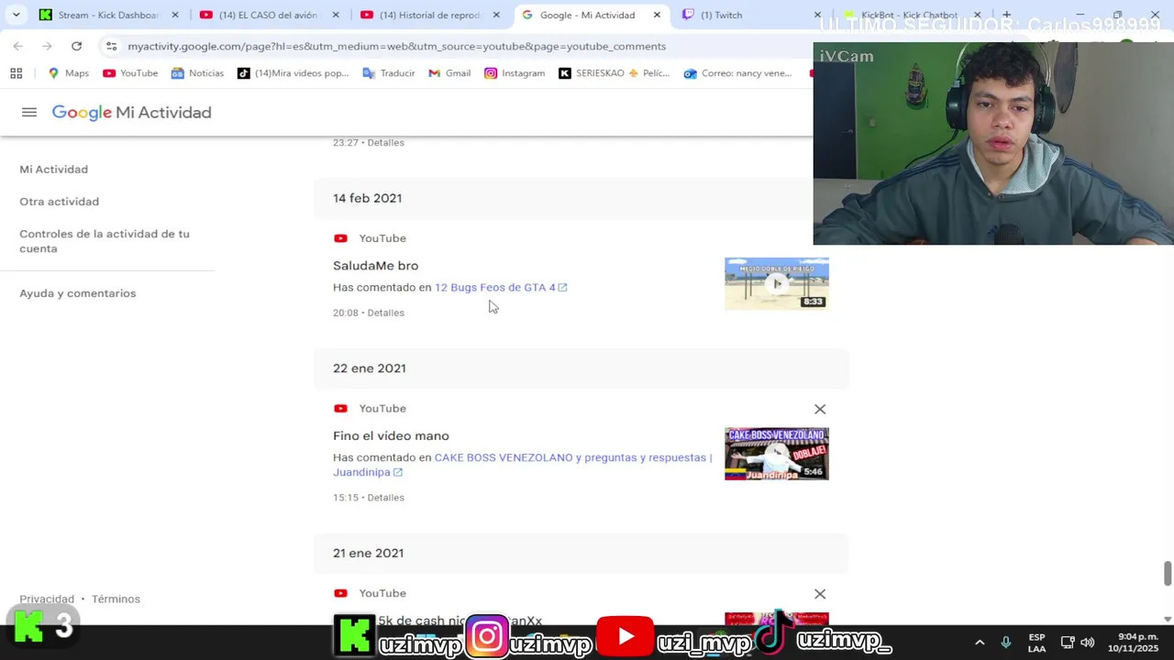Open Detalles for the 15:15 comment

(385, 497)
